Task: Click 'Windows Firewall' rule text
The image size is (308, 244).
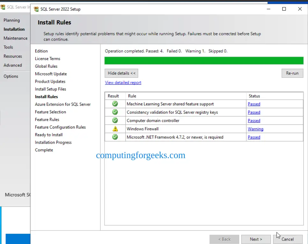Action: coord(143,129)
